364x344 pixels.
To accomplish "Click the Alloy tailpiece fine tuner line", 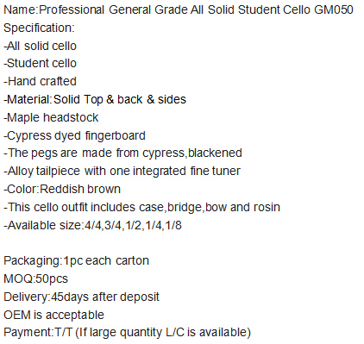I will pos(122,171).
